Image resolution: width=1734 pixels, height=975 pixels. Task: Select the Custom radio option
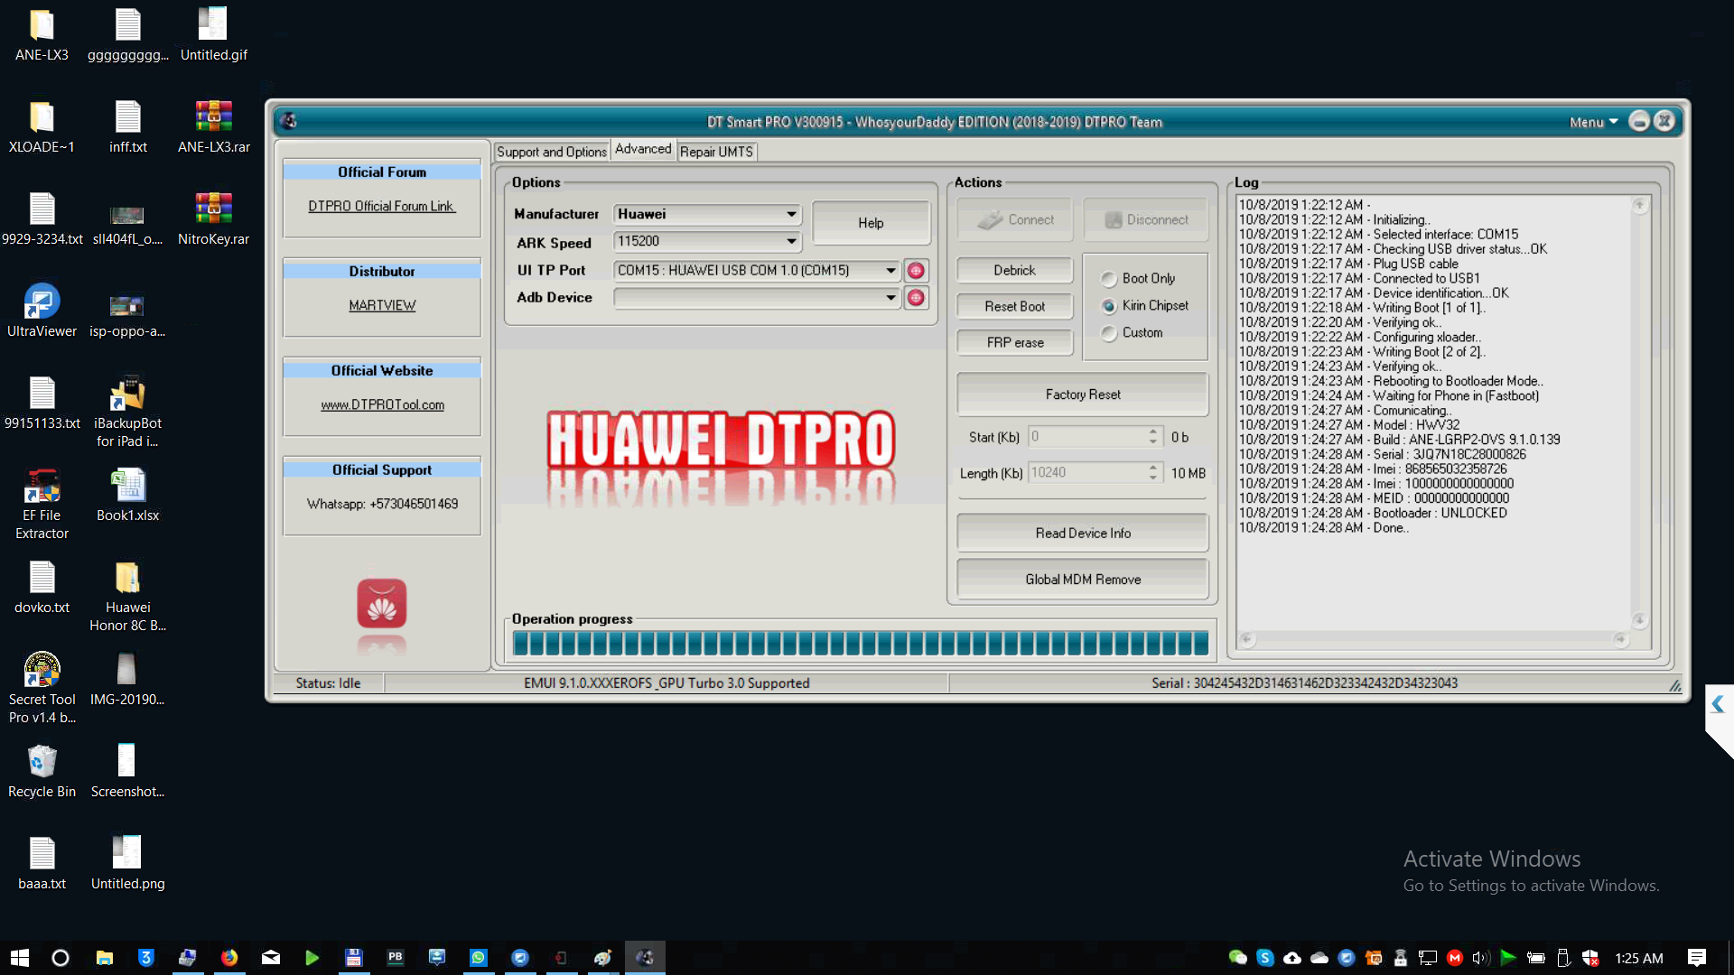tap(1109, 333)
